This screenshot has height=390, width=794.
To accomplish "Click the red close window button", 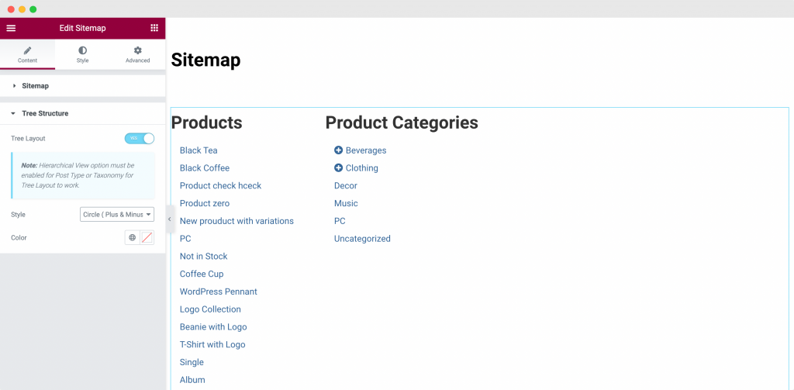I will click(11, 9).
